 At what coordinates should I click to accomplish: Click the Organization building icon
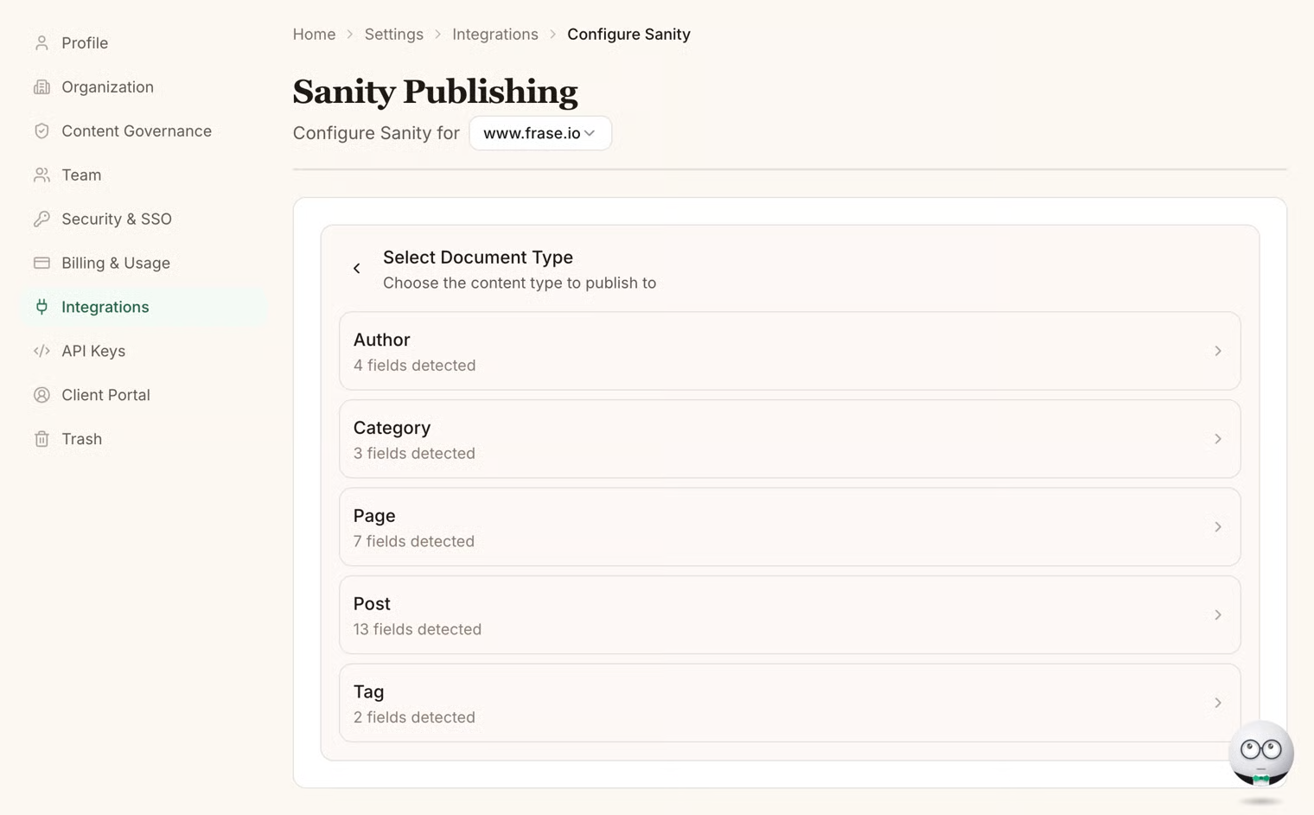tap(41, 87)
